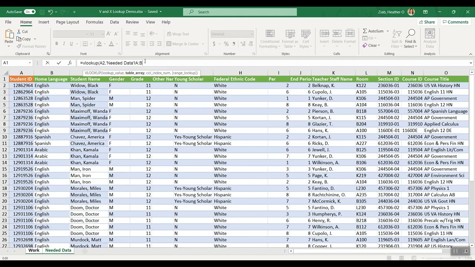Viewport: 475px width, 267px height.
Task: Click the Comments button
Action: pyautogui.click(x=455, y=22)
